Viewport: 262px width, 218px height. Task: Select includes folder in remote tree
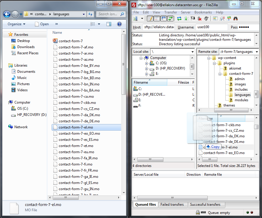(241, 89)
